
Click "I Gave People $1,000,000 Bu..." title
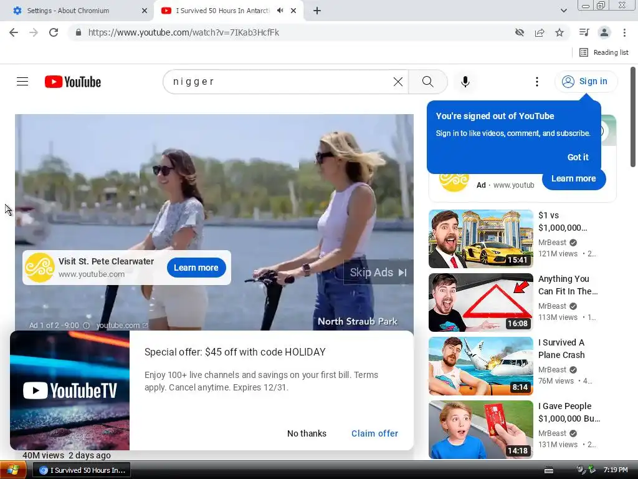pyautogui.click(x=569, y=412)
